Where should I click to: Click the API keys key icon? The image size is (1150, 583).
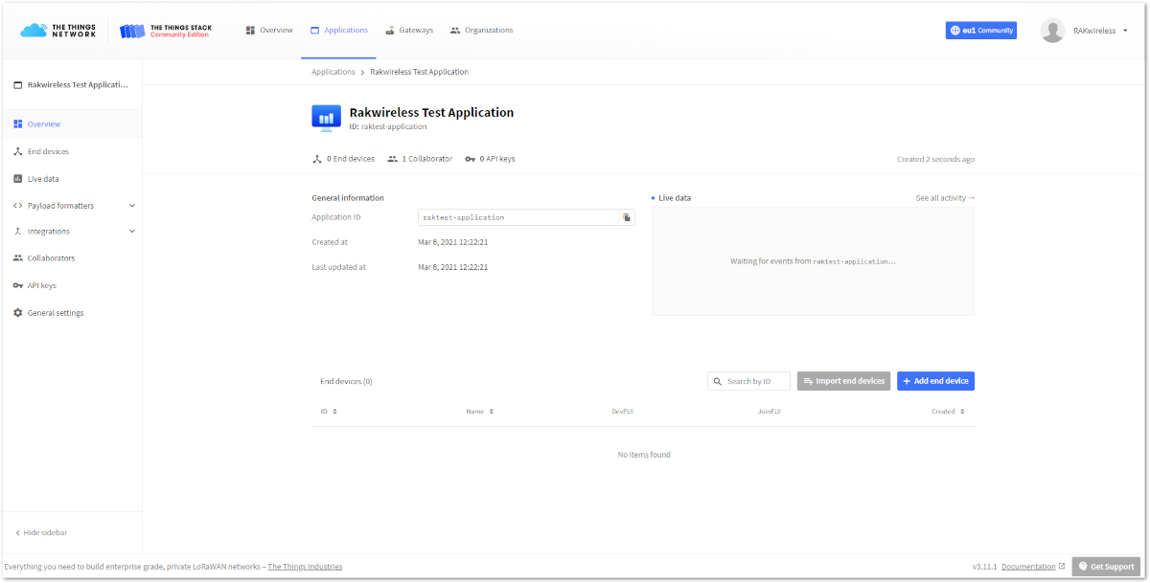17,285
